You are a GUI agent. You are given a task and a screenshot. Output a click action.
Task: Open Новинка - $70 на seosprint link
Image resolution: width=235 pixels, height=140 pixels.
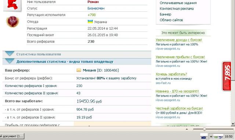(177, 91)
